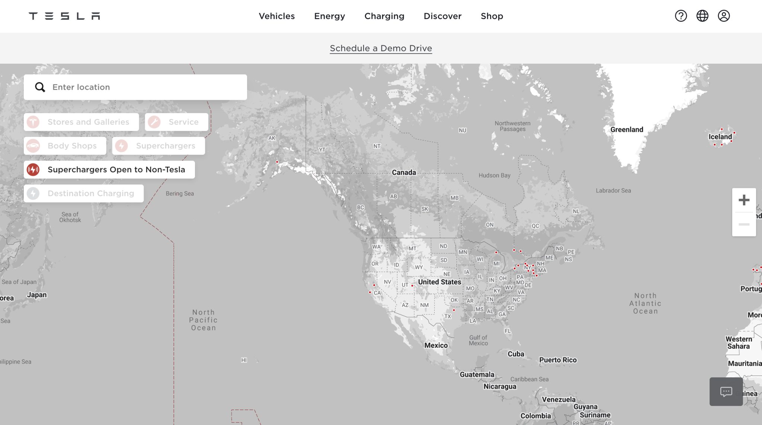The width and height of the screenshot is (762, 425).
Task: Open the help question mark icon
Action: click(x=681, y=16)
